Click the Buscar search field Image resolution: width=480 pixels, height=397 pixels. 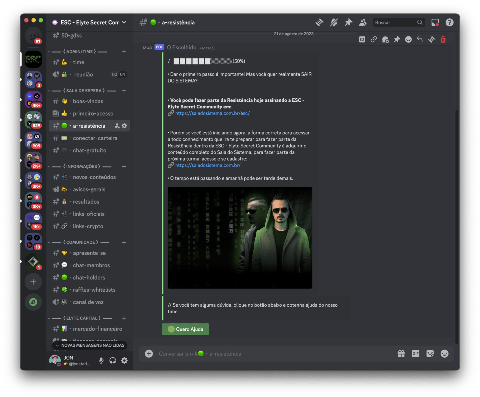pos(398,22)
